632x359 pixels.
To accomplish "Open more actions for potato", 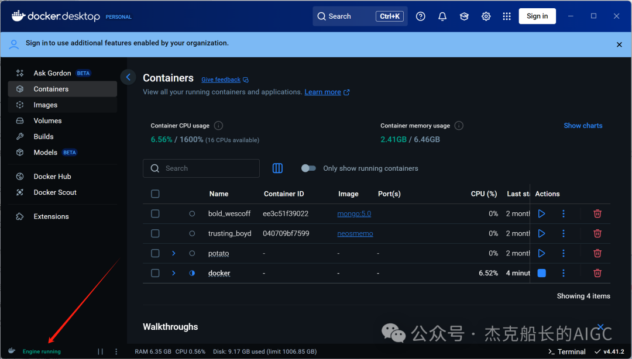I will tap(563, 253).
